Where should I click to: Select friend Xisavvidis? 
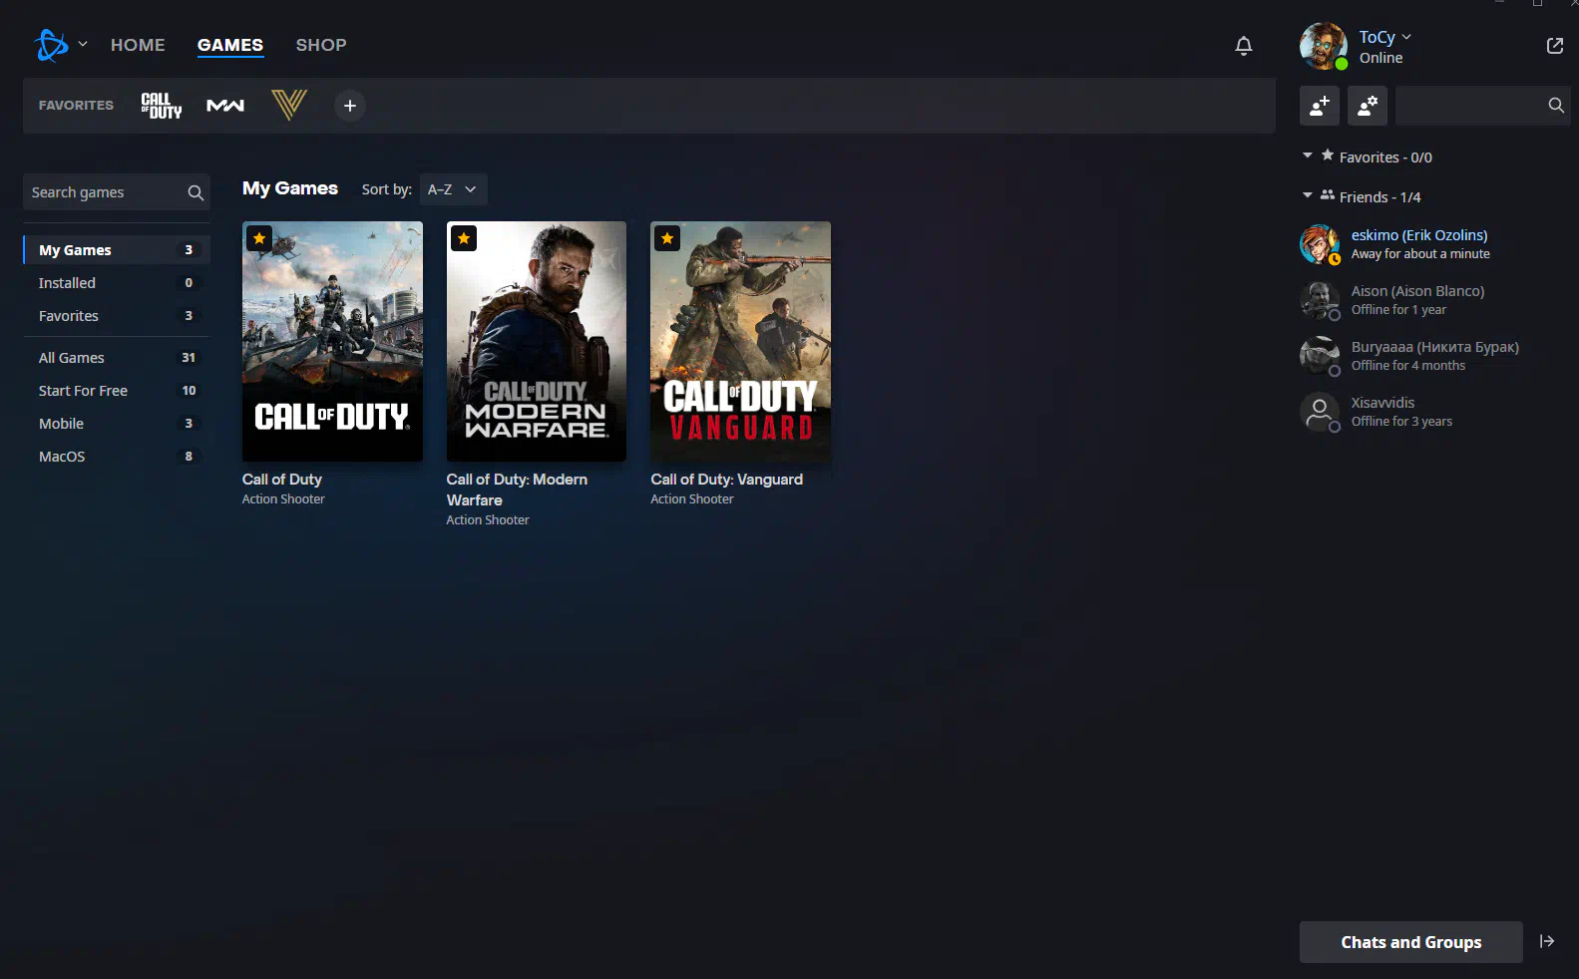click(x=1433, y=412)
